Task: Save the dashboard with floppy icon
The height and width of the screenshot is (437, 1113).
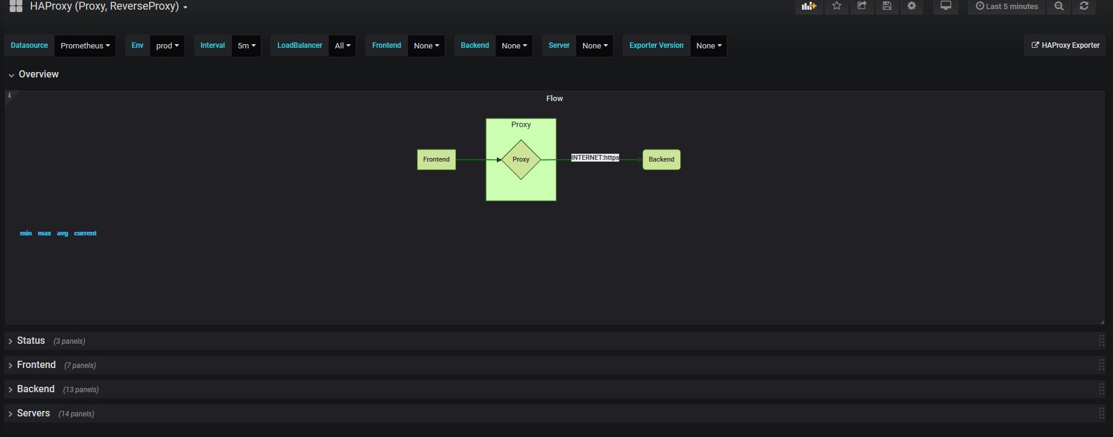Action: (887, 6)
